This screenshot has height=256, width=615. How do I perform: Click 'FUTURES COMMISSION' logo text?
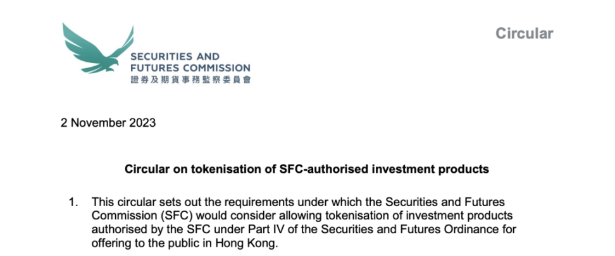(x=190, y=67)
